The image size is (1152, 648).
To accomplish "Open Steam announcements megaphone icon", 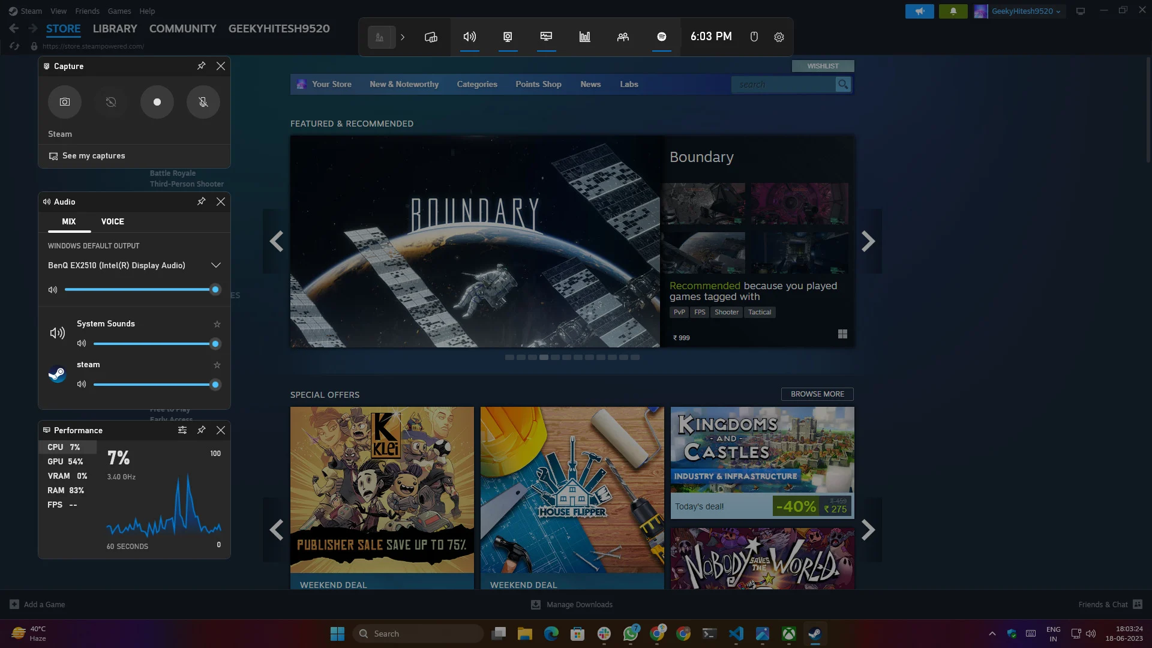I will click(920, 11).
